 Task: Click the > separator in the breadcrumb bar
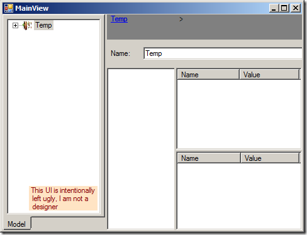(181, 19)
